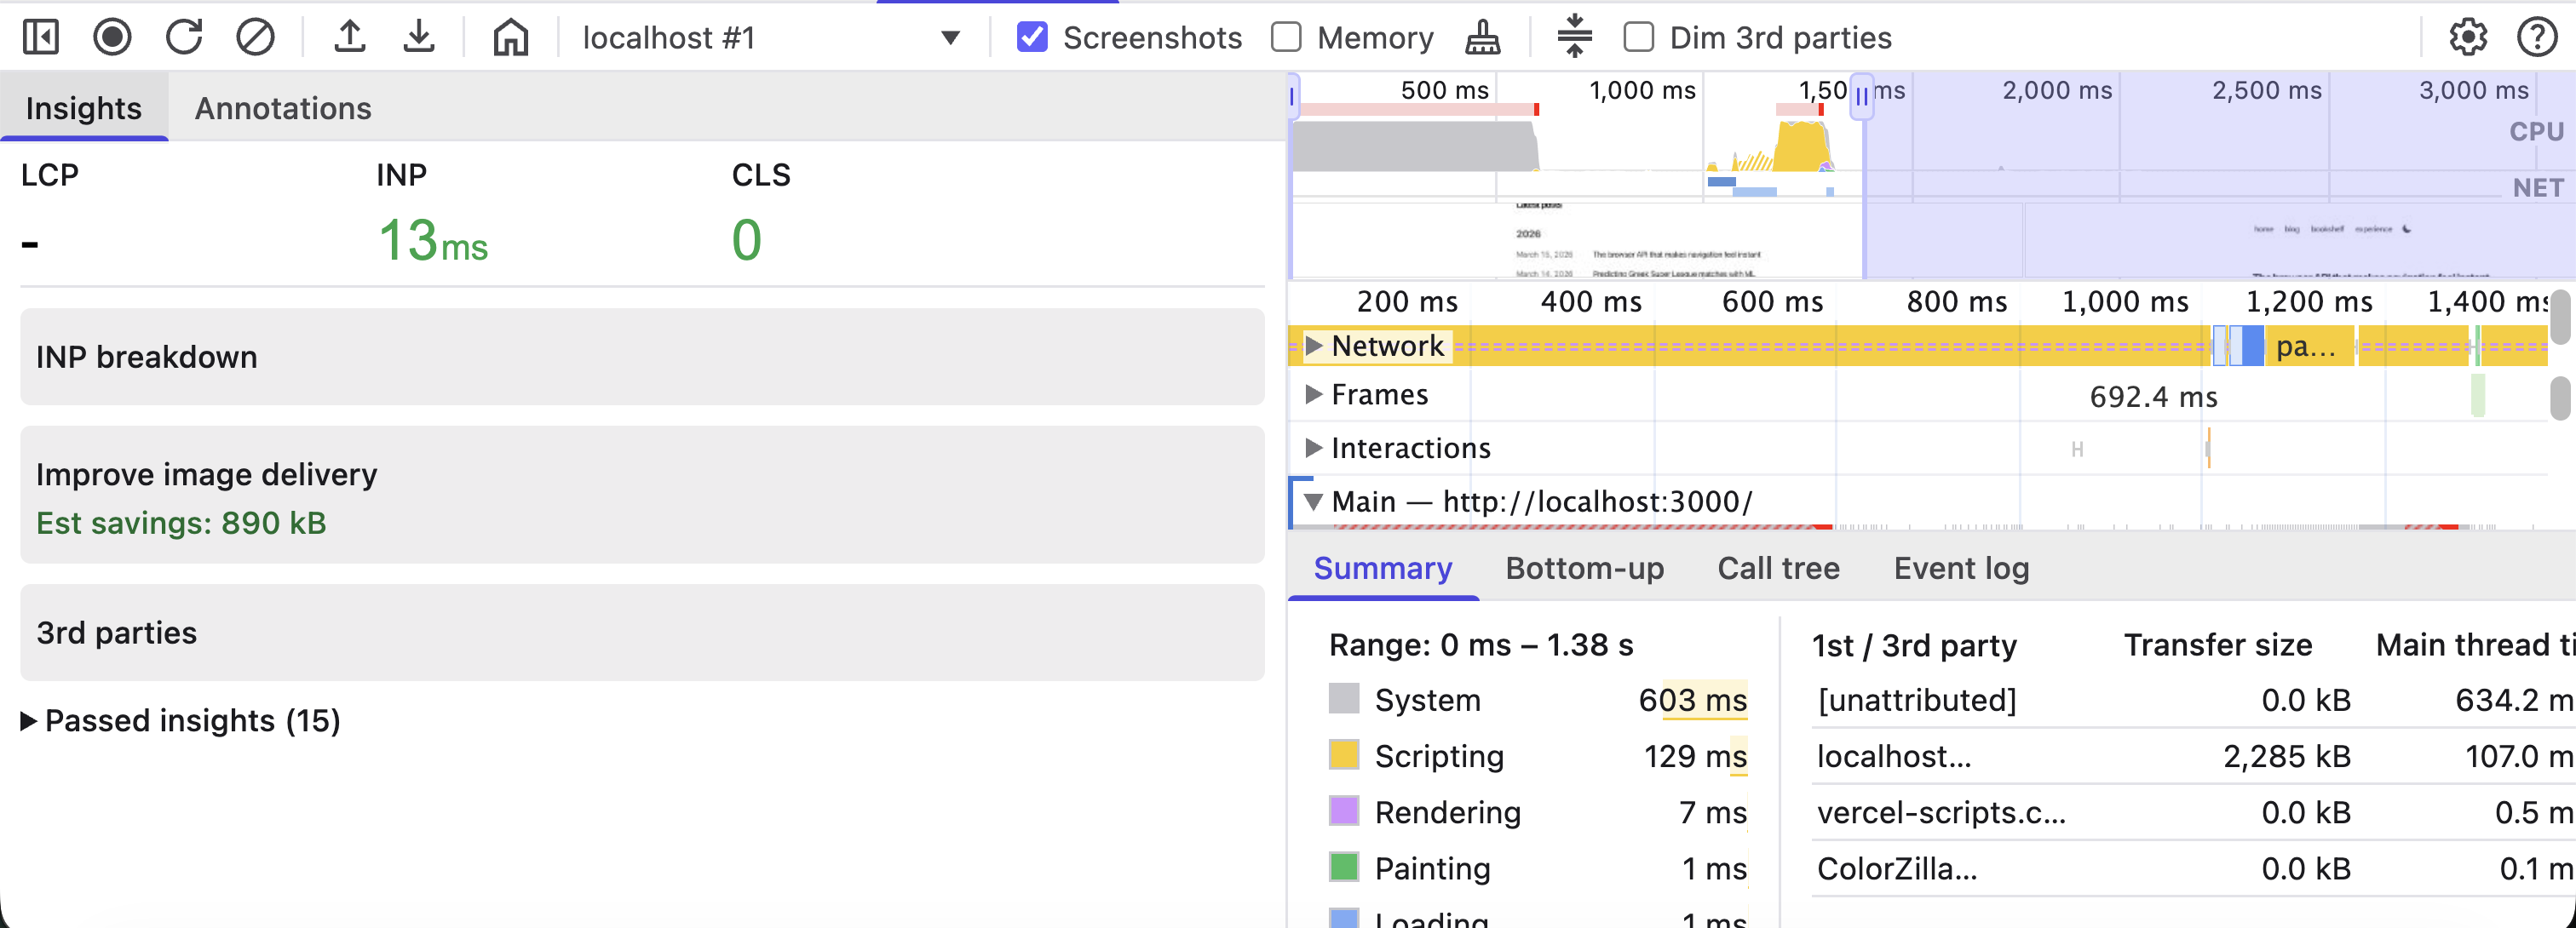Upload a profile using the upload icon
This screenshot has height=928, width=2576.
coord(348,37)
